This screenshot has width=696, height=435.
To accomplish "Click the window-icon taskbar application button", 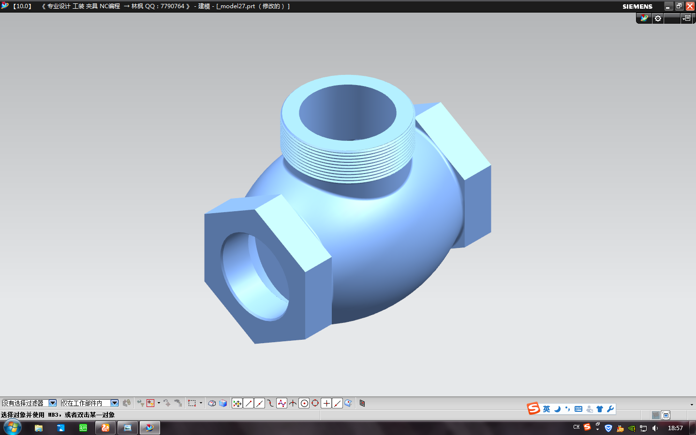I will [128, 428].
